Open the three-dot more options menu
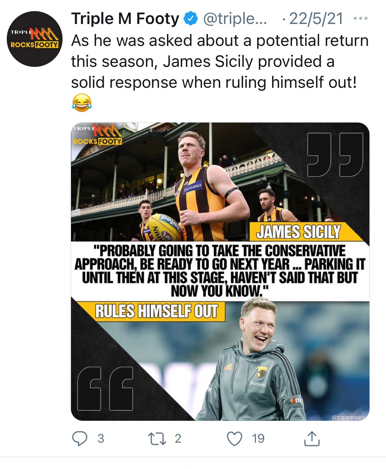This screenshot has height=469, width=386. click(360, 19)
